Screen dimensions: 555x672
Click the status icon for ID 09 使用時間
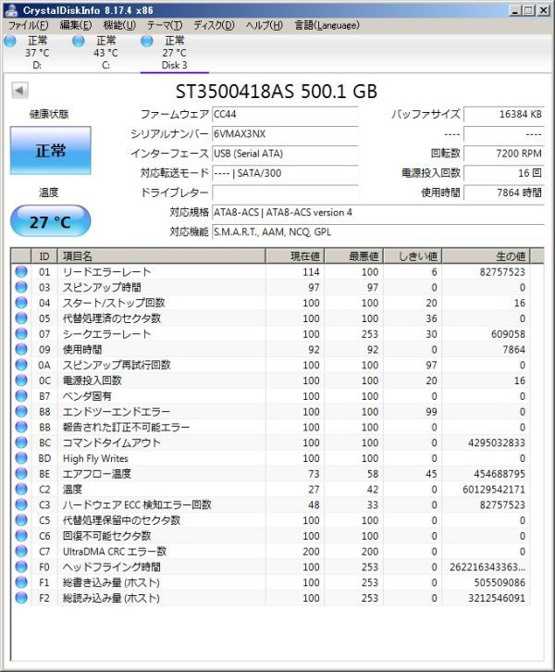[21, 349]
